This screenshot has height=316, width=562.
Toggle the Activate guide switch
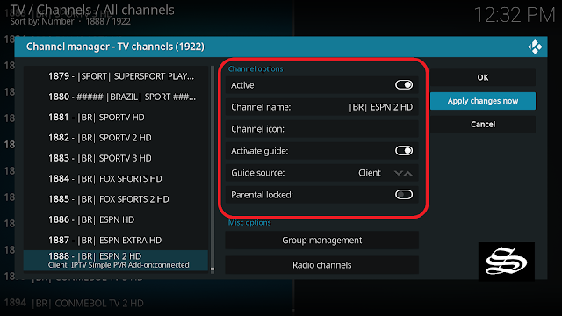pyautogui.click(x=404, y=151)
